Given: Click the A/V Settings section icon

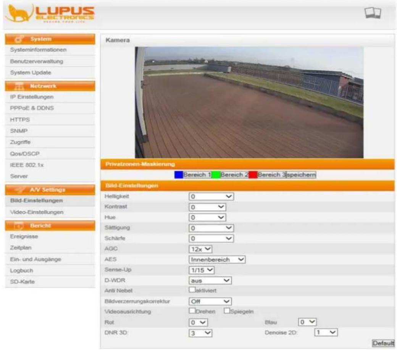Looking at the screenshot, I should (x=20, y=190).
